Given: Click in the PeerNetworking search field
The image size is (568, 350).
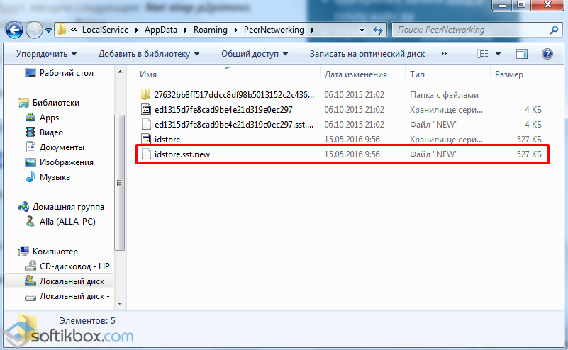Looking at the screenshot, I should [468, 30].
